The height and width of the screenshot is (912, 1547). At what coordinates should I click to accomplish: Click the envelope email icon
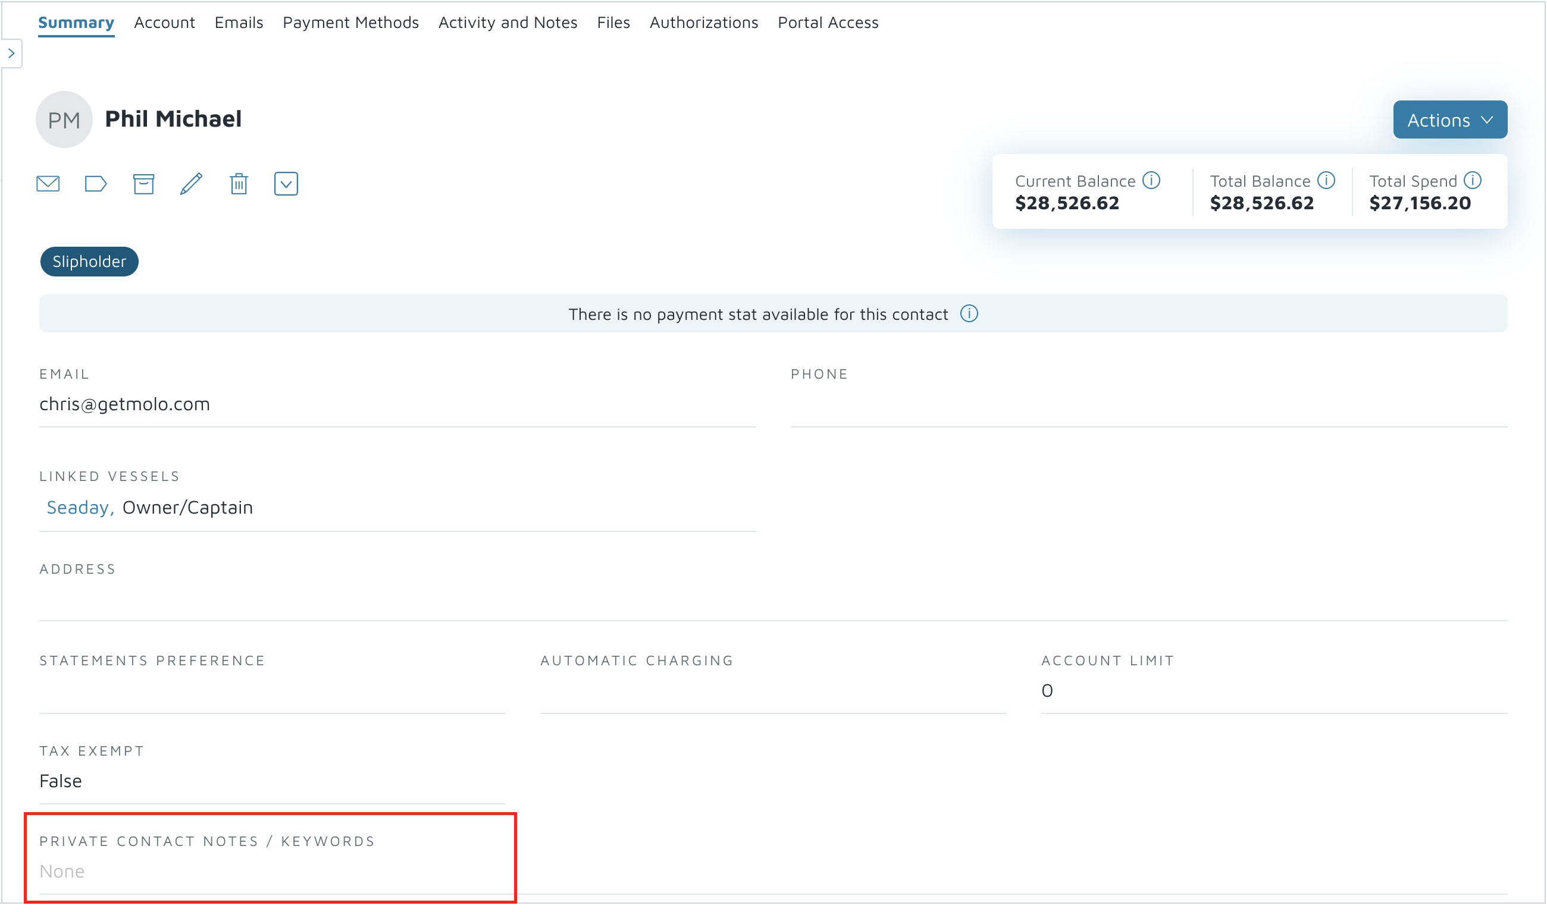[x=48, y=184]
